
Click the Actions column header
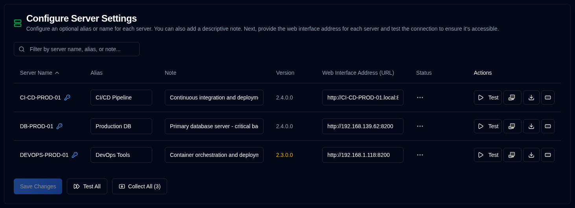coord(483,73)
